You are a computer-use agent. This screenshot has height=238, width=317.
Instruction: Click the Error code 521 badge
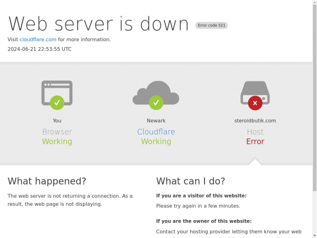pyautogui.click(x=211, y=25)
